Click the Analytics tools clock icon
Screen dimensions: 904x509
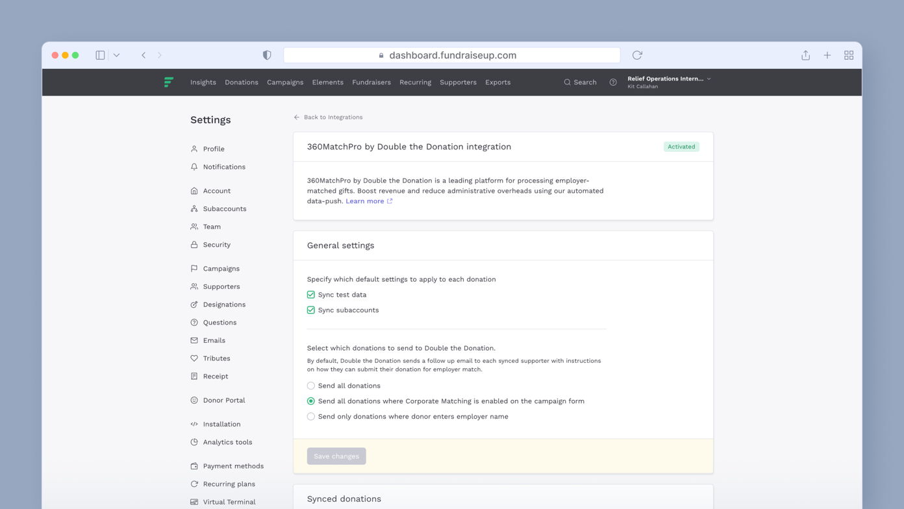point(194,442)
